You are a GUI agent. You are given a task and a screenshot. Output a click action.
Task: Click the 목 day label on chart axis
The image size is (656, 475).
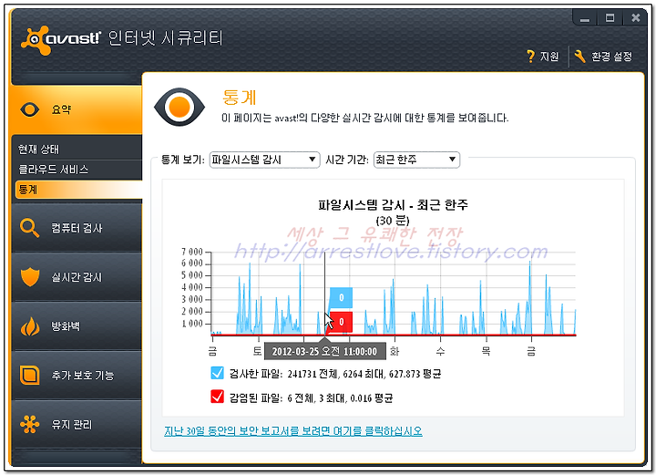[x=486, y=351]
